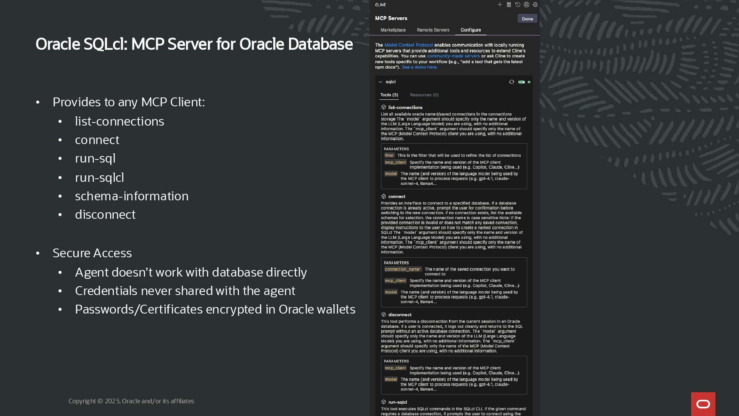Open the Cline account icon

pyautogui.click(x=527, y=5)
